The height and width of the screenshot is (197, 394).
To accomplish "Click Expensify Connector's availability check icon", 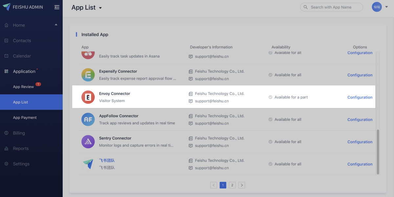I will click(270, 75).
